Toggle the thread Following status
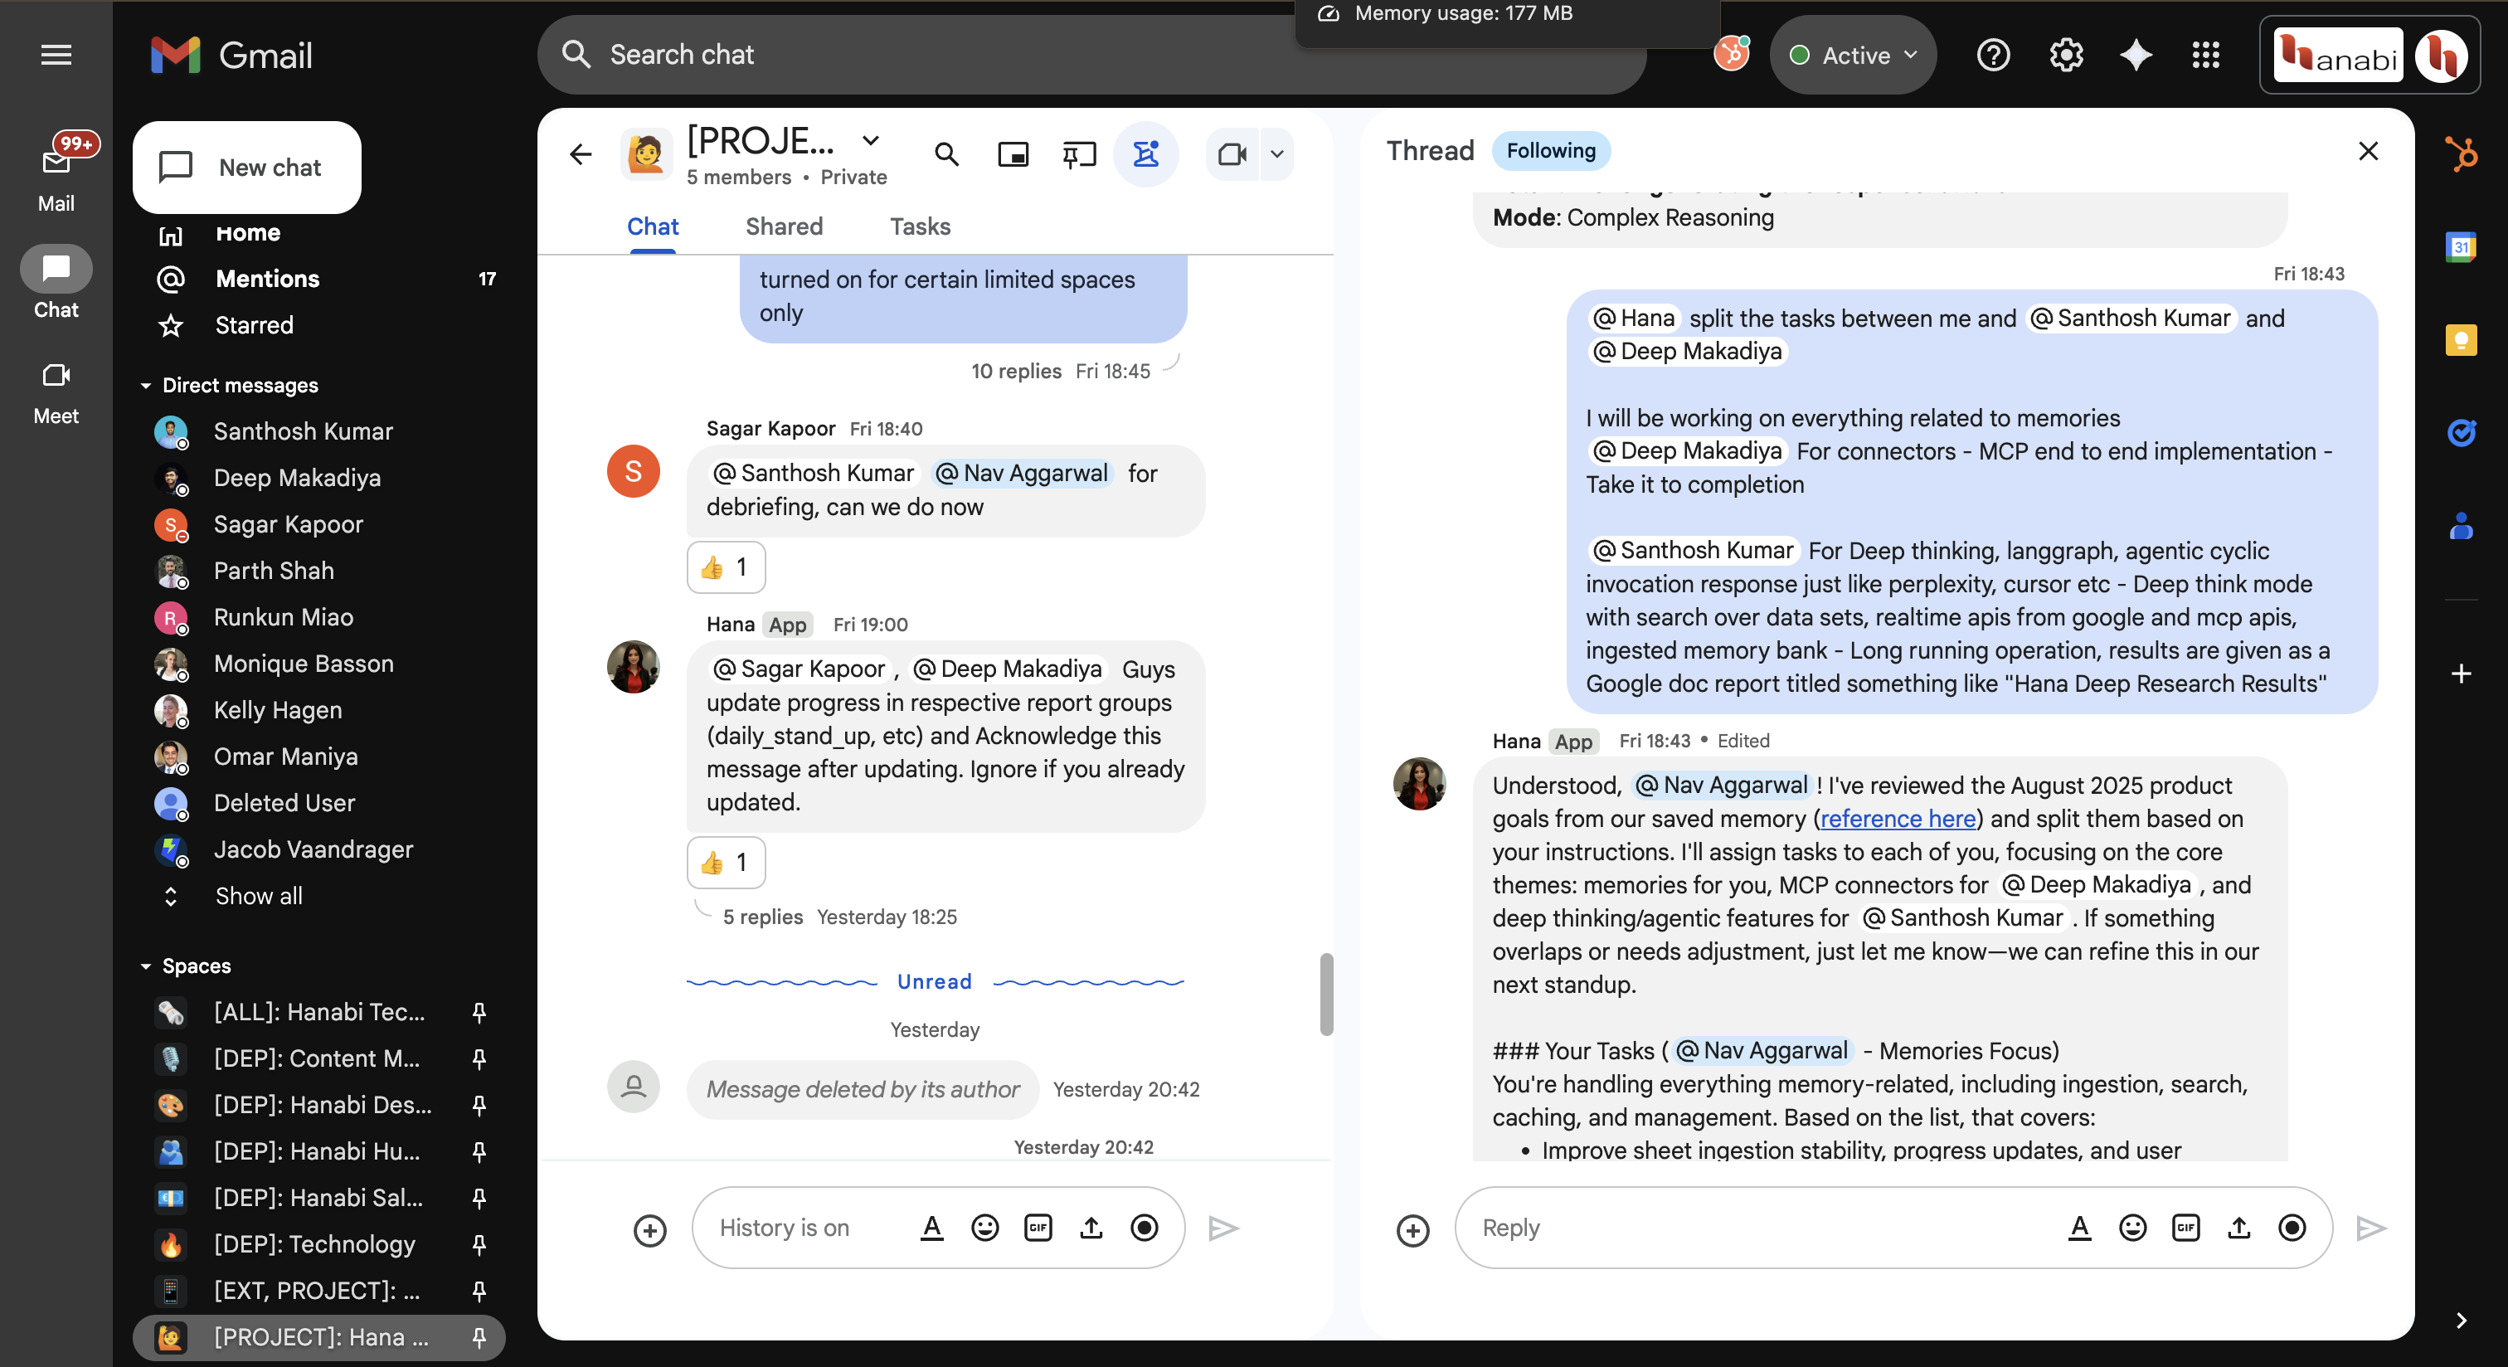 (x=1551, y=151)
